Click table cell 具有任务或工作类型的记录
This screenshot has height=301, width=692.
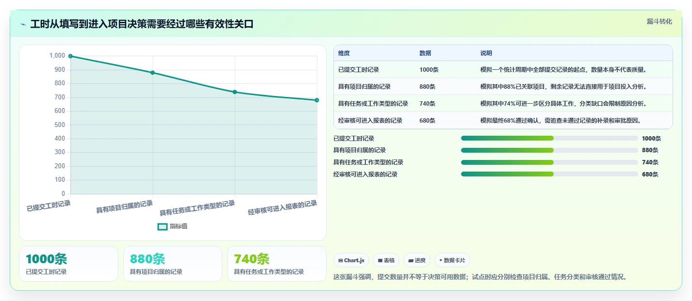tap(373, 104)
